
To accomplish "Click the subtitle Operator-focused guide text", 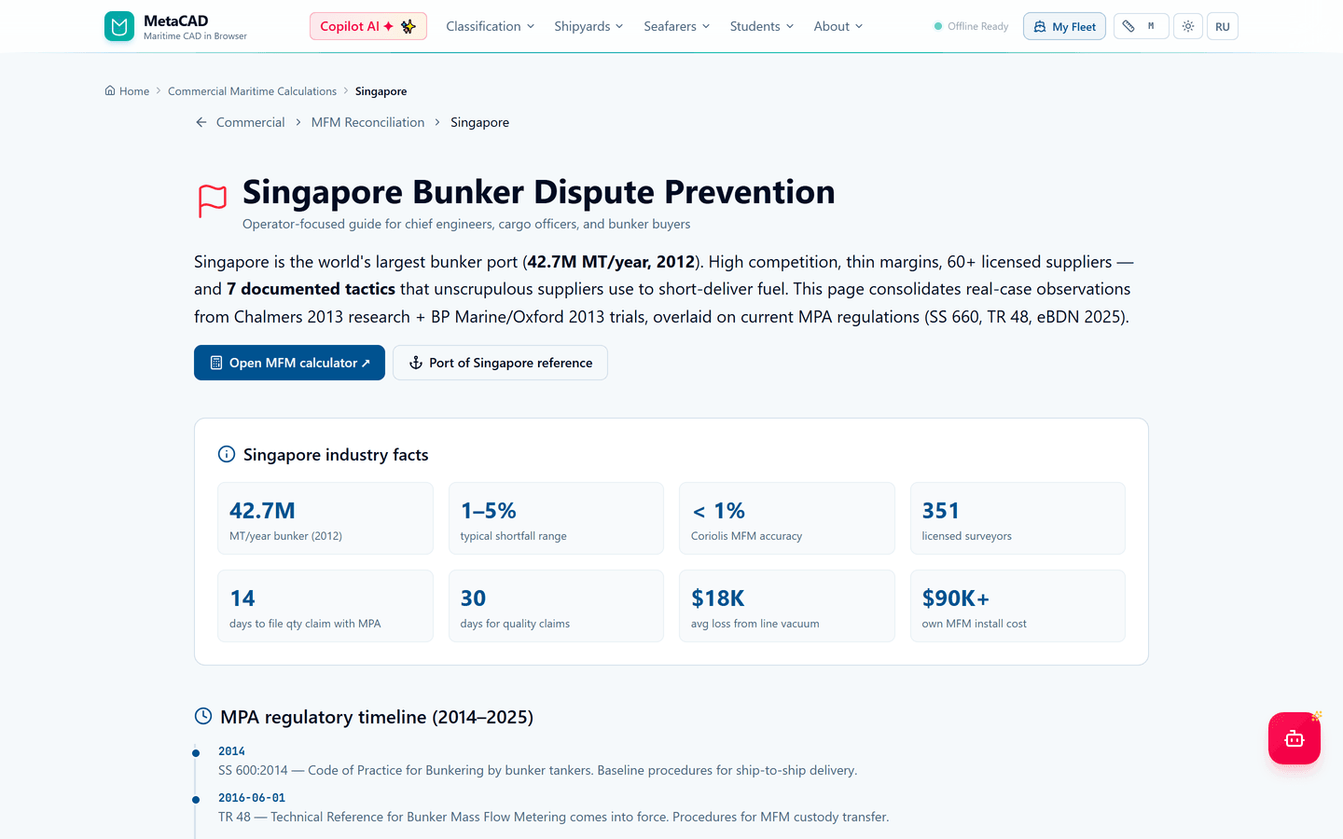I will point(466,224).
